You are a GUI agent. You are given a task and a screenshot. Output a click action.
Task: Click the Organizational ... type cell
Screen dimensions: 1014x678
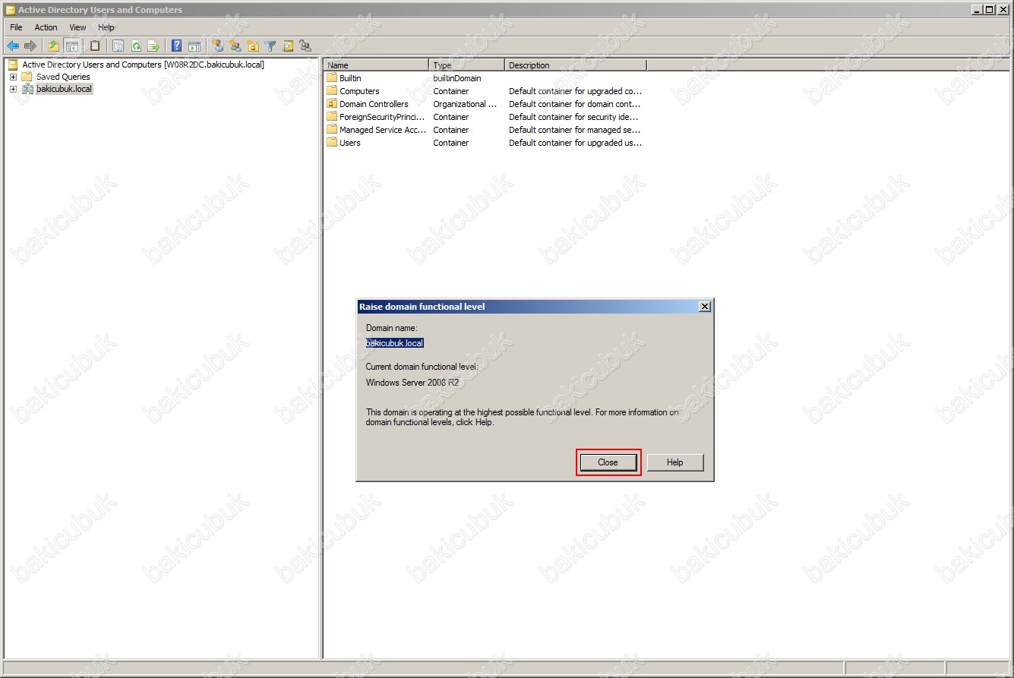(x=465, y=104)
